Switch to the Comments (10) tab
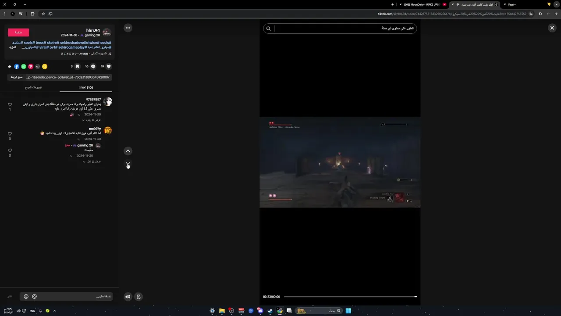This screenshot has height=316, width=561. 86,87
